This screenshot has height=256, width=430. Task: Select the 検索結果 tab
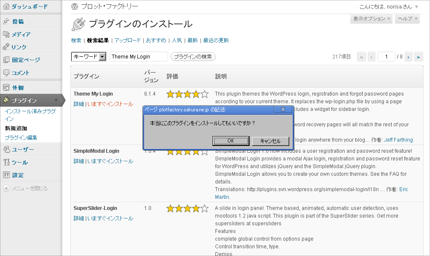click(x=98, y=41)
